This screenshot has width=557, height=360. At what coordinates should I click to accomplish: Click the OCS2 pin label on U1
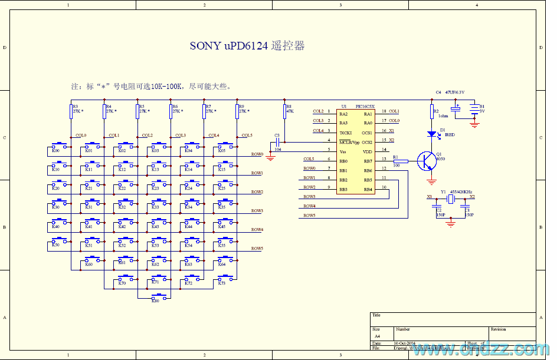coord(367,142)
